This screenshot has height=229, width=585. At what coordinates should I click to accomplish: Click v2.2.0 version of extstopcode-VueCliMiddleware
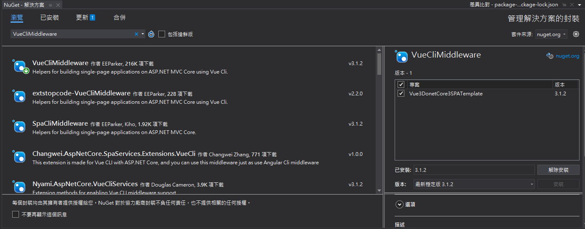pos(355,94)
